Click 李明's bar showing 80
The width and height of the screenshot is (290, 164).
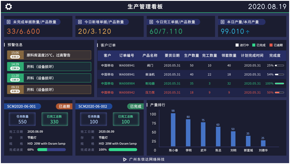pos(188,133)
